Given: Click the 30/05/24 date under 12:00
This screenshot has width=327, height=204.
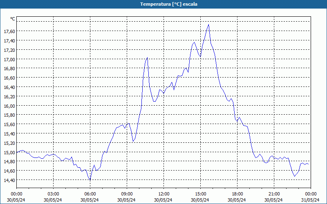Looking at the screenshot, I should point(163,200).
